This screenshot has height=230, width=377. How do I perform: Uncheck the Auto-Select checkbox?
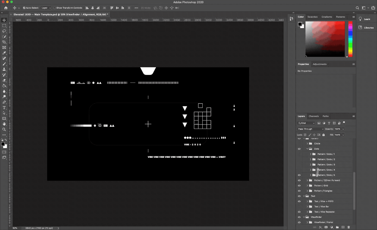click(25, 8)
